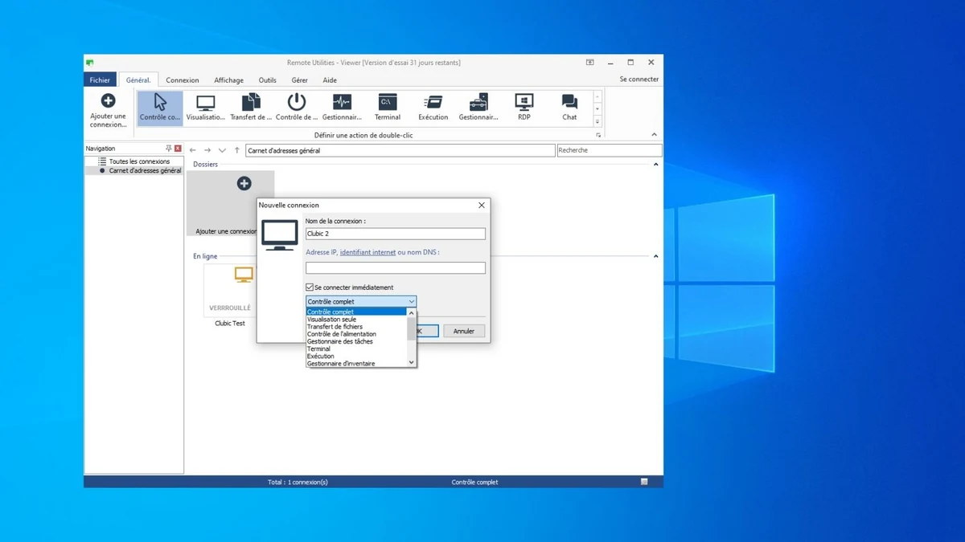Click the Carnet d'adresses général address field
The width and height of the screenshot is (965, 542).
click(400, 150)
